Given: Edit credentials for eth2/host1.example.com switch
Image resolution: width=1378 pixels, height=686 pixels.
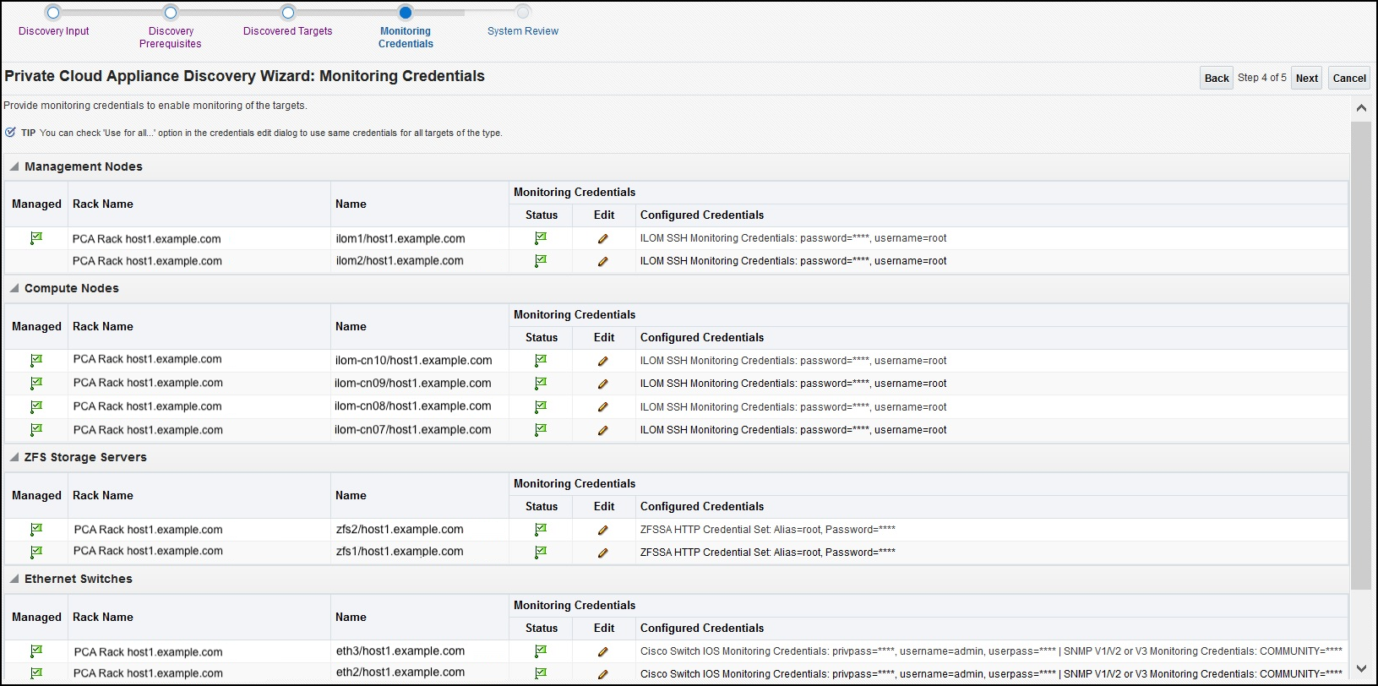Looking at the screenshot, I should [x=603, y=674].
